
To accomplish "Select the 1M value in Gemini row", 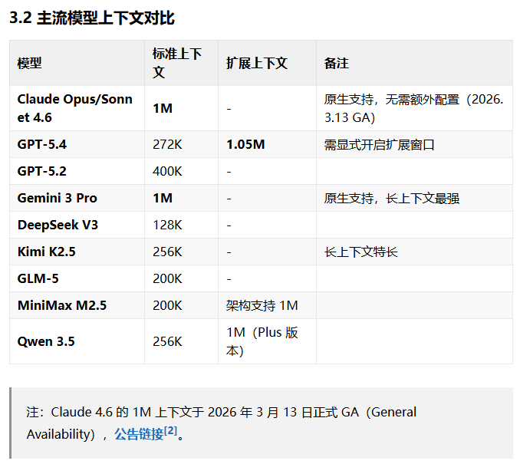I will (163, 198).
